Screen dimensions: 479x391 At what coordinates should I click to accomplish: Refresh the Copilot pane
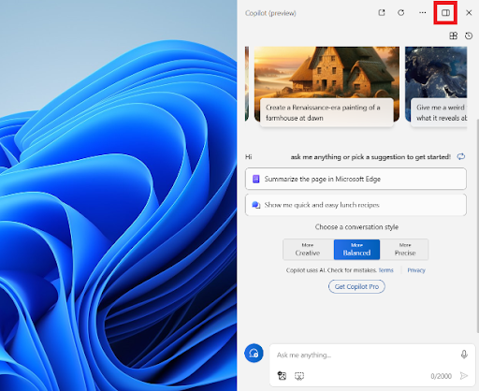coord(401,12)
